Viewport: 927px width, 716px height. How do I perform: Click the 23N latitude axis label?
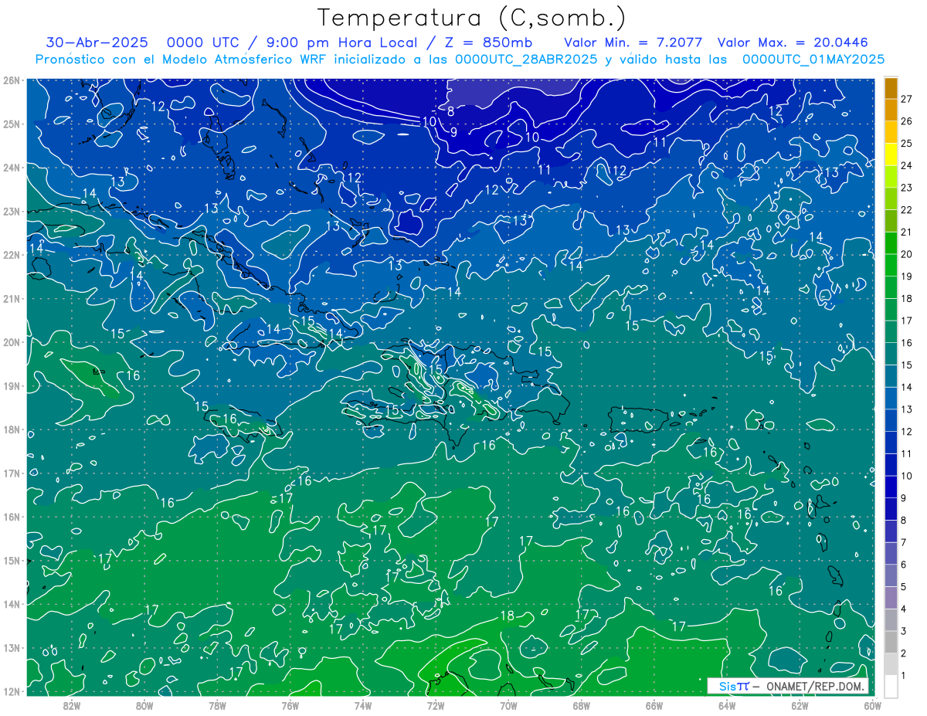coord(12,212)
